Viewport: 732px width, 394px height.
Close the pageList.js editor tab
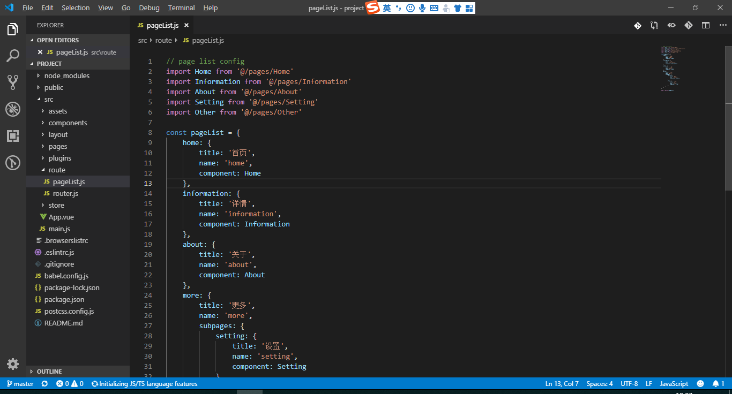(186, 25)
